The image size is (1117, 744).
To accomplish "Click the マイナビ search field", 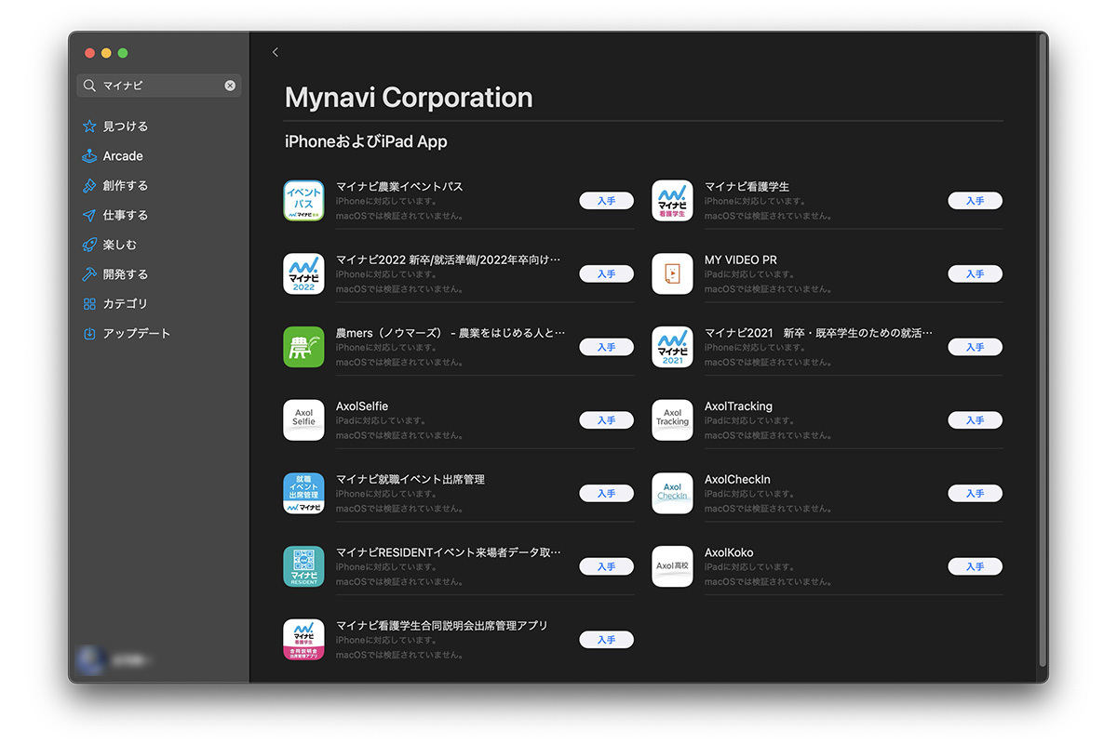I will pos(158,86).
